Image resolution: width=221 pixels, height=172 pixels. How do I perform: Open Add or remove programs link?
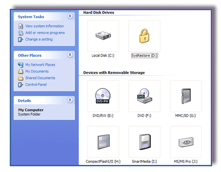45,33
